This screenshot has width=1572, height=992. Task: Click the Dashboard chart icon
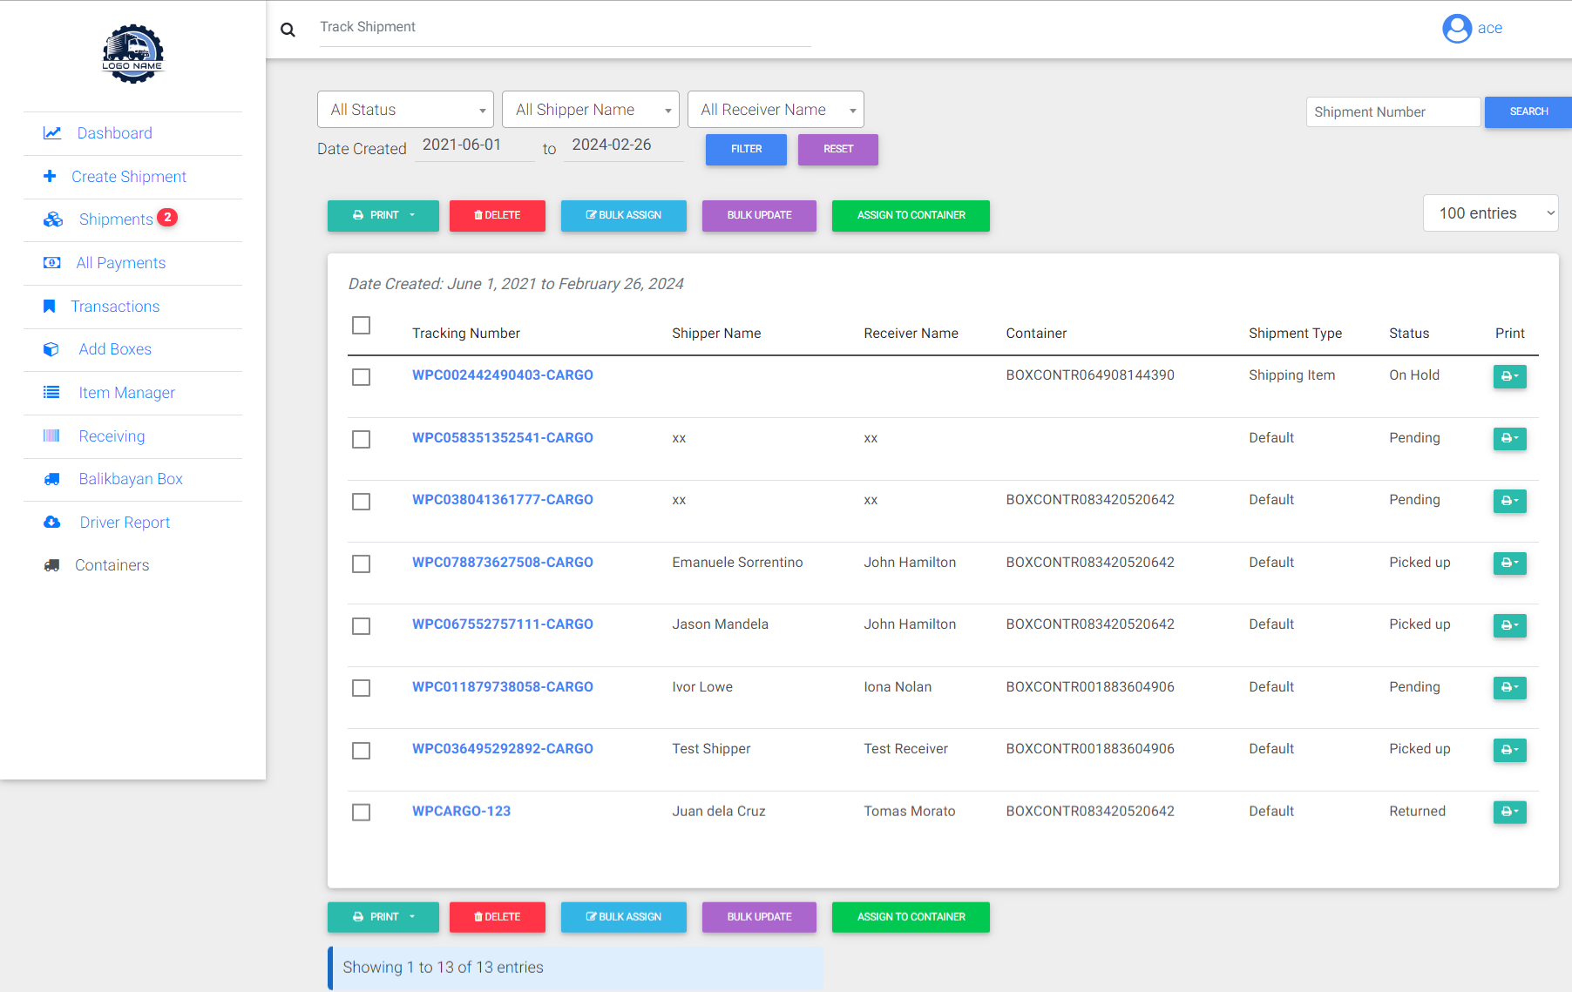(52, 133)
